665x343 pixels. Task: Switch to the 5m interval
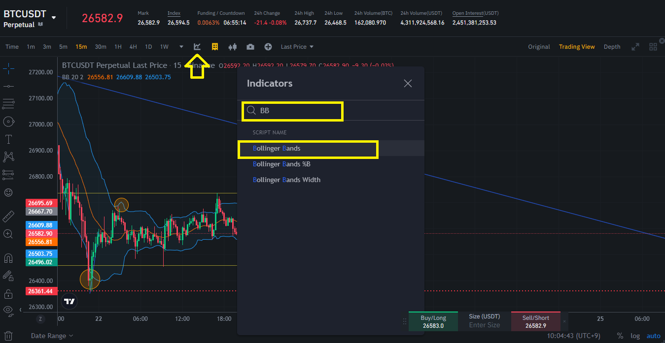click(63, 47)
